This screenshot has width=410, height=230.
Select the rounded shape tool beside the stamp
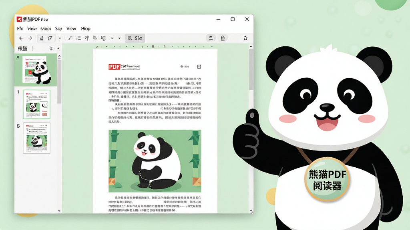[50, 38]
